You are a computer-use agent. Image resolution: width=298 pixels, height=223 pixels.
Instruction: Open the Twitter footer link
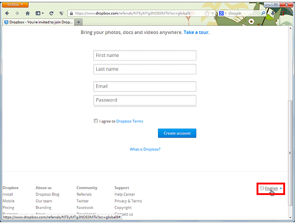[82, 201]
